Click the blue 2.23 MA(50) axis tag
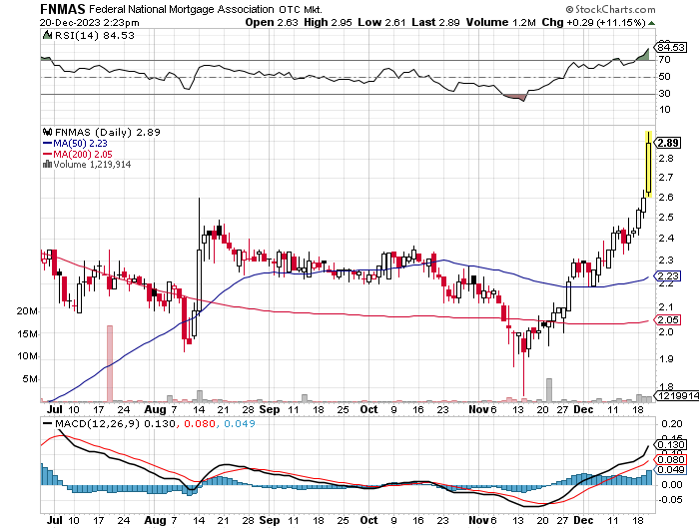The image size is (699, 529). click(667, 275)
